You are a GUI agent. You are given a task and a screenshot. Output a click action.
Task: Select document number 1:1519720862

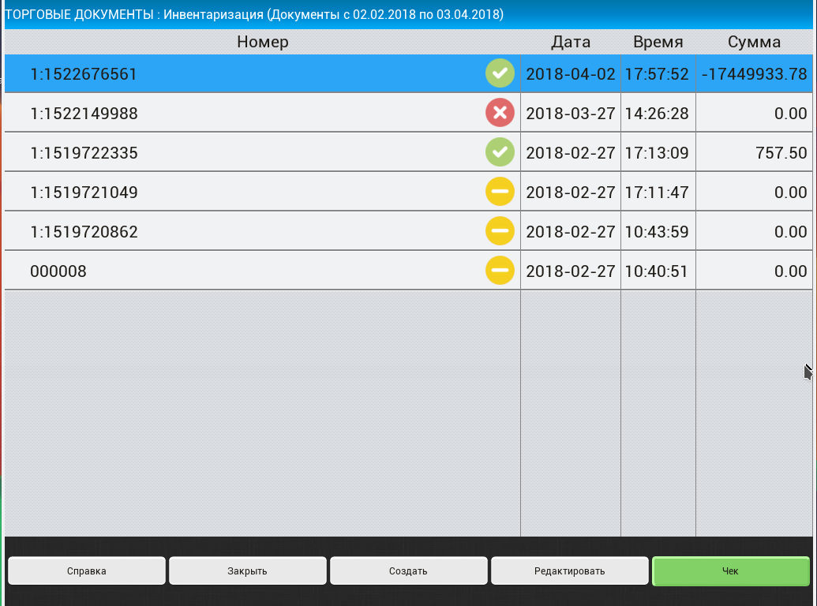pyautogui.click(x=84, y=232)
